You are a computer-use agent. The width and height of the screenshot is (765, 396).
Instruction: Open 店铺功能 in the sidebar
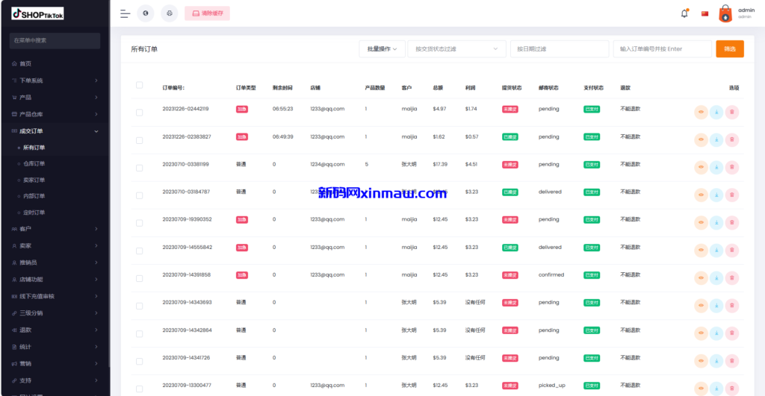tap(55, 280)
